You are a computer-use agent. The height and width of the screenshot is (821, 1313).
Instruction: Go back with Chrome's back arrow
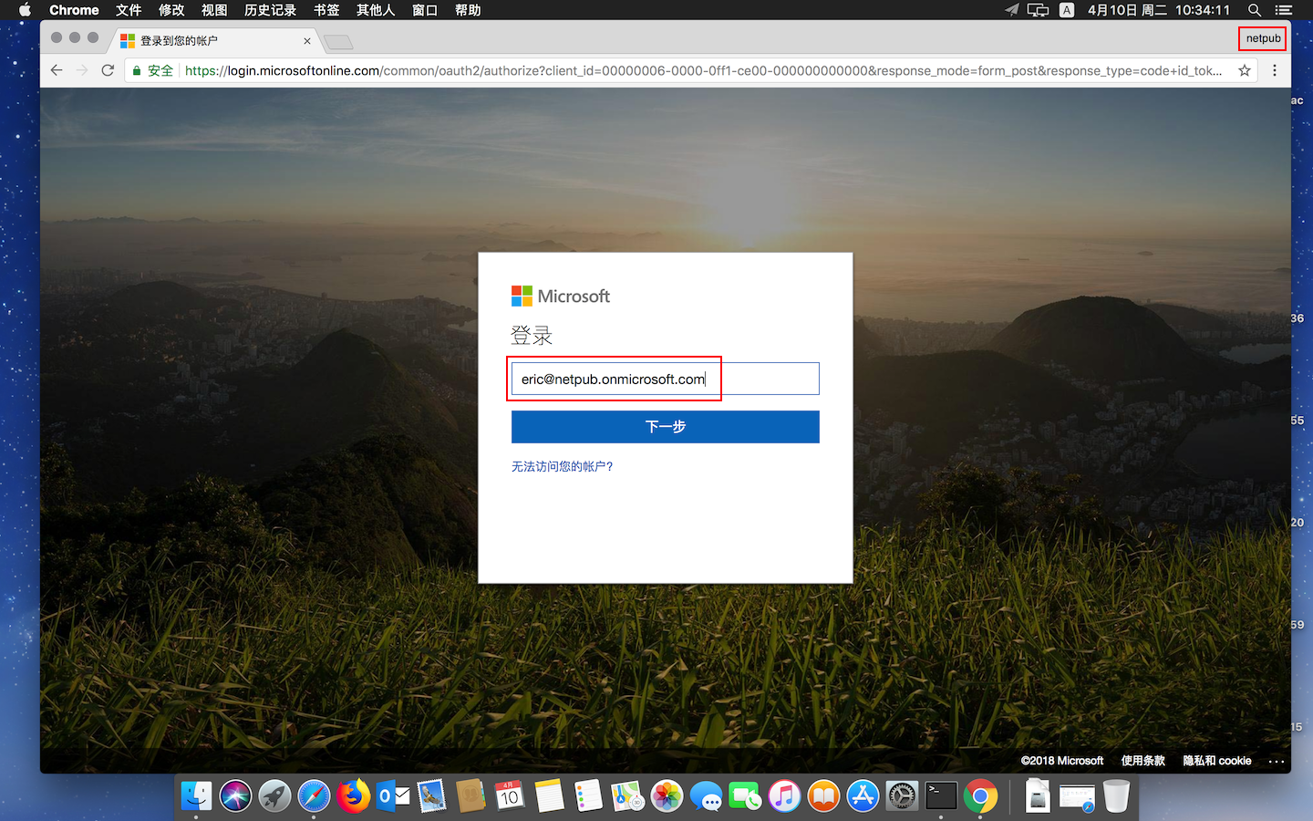57,70
